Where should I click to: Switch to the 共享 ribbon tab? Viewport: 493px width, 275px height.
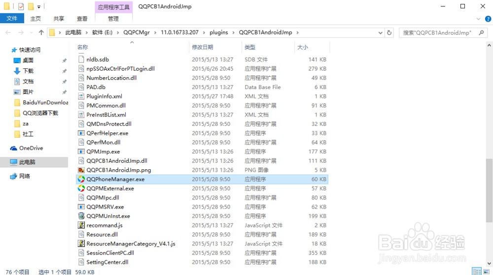[59, 19]
